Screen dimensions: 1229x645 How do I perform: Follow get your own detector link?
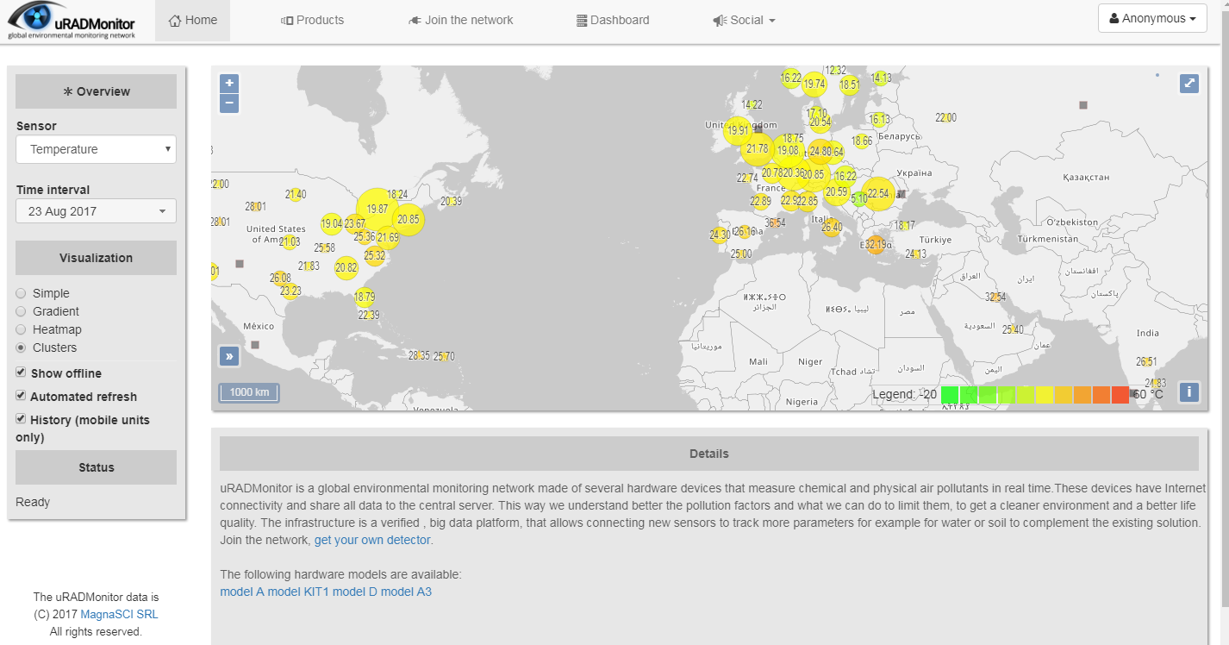372,540
